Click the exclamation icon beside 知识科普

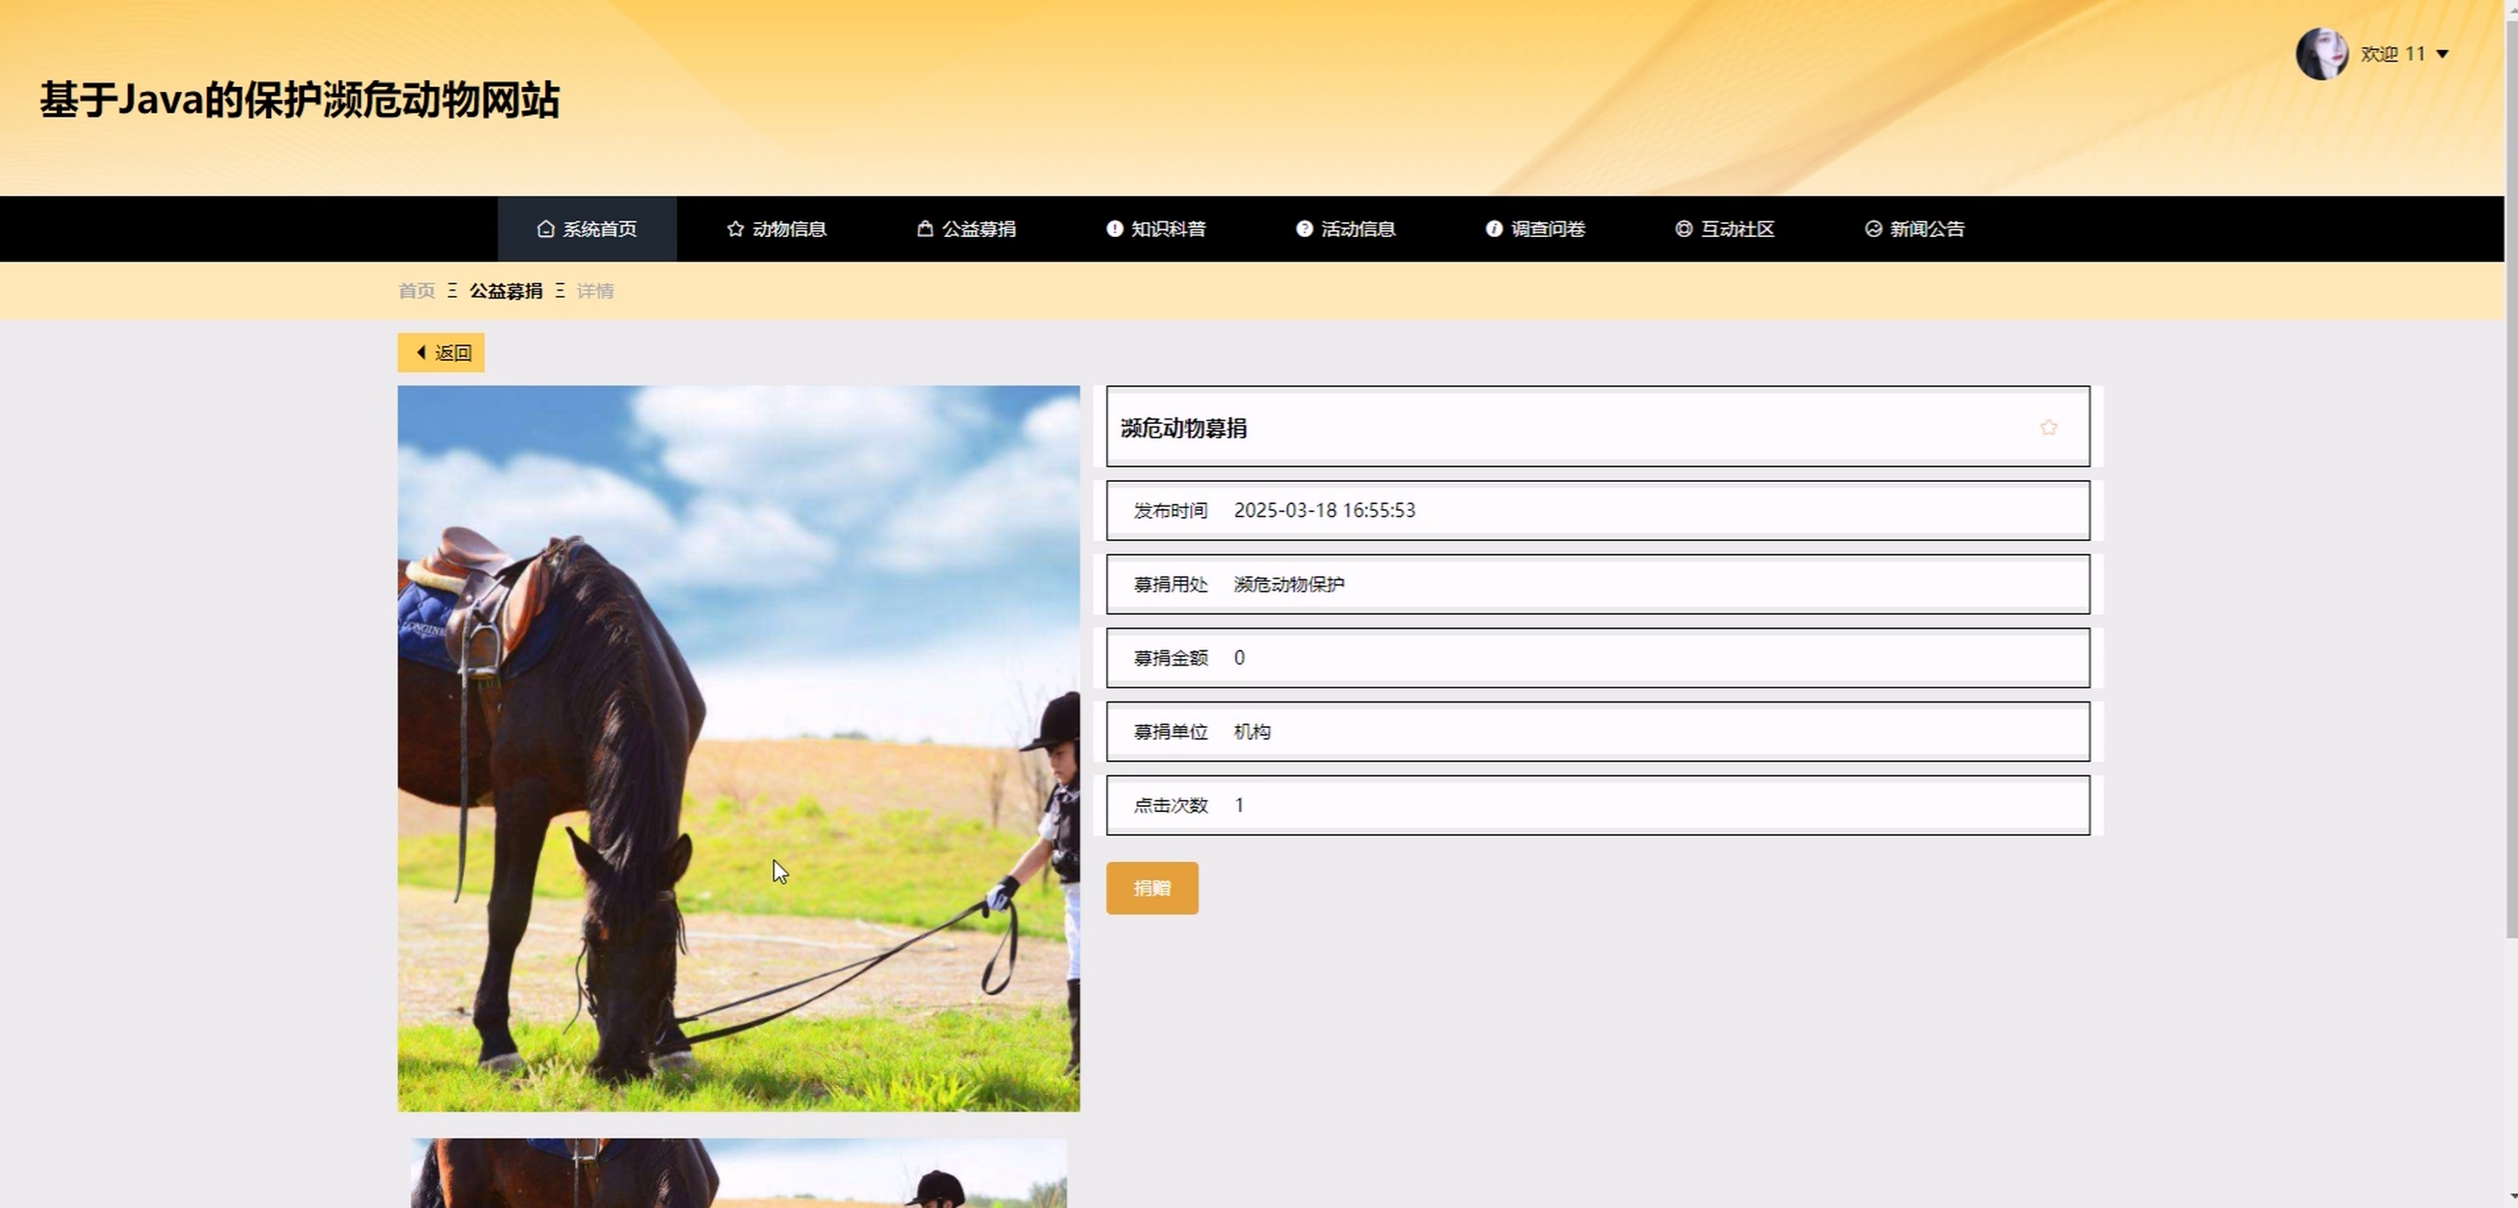point(1114,229)
